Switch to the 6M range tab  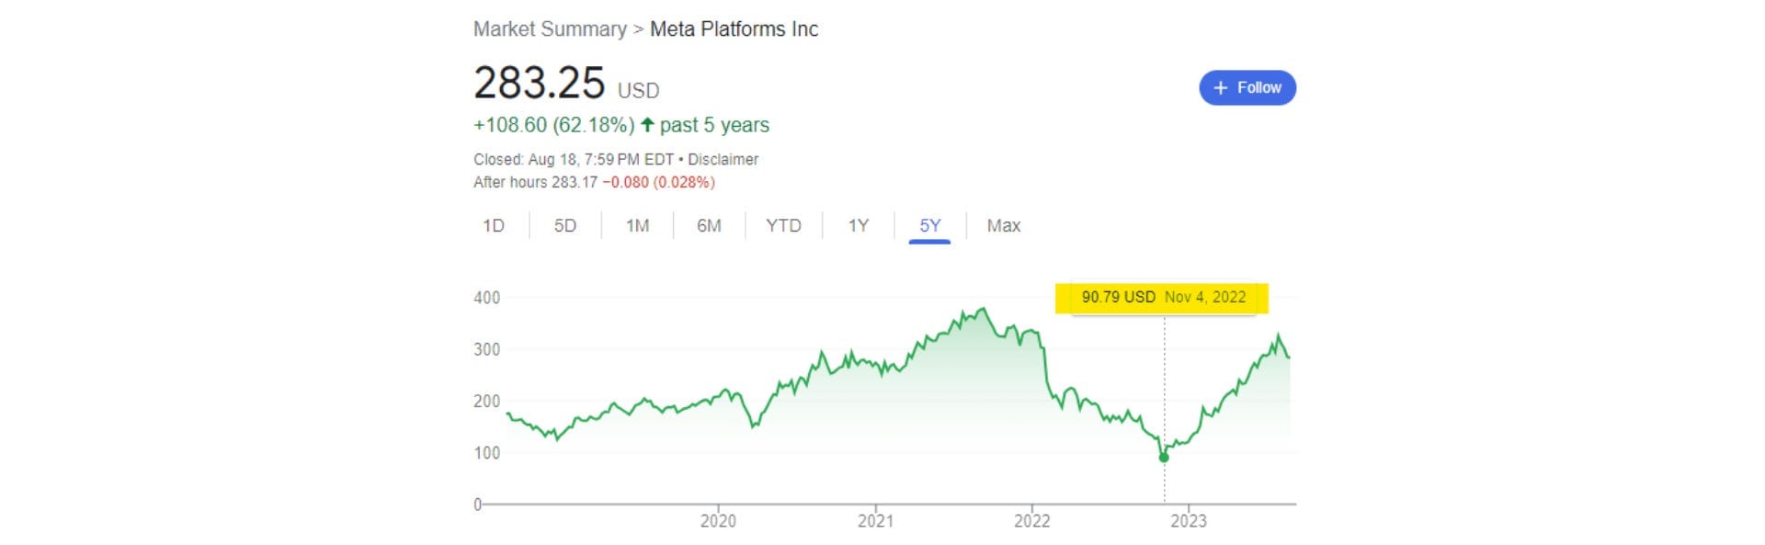(x=709, y=226)
